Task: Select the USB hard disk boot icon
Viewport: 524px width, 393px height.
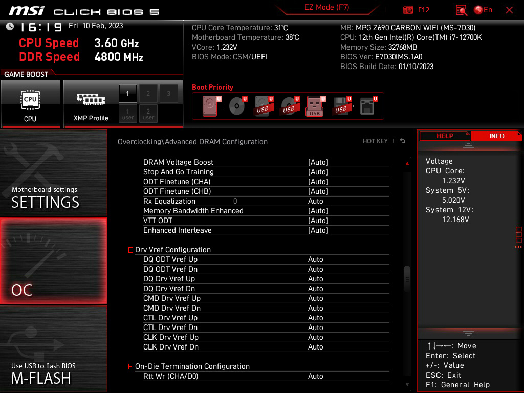Action: [264, 106]
